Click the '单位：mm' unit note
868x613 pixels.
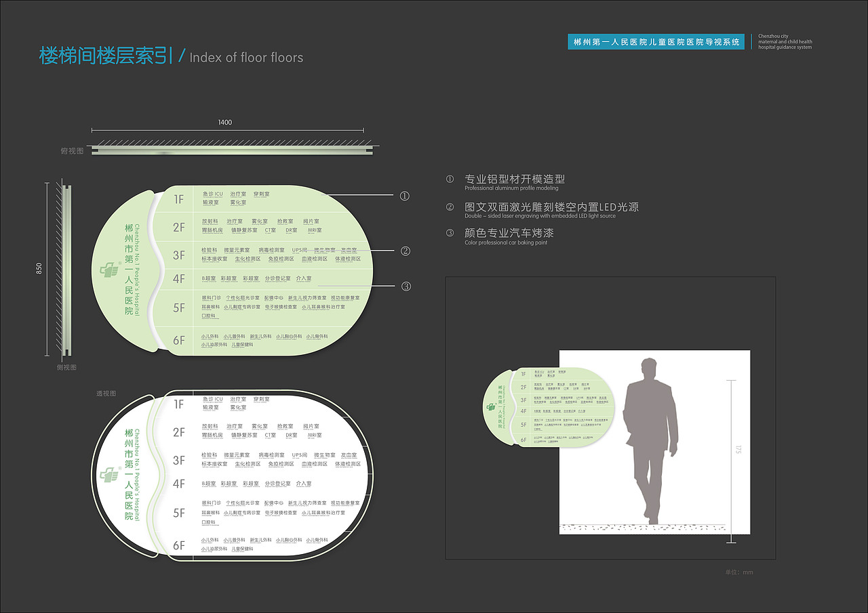(x=739, y=572)
